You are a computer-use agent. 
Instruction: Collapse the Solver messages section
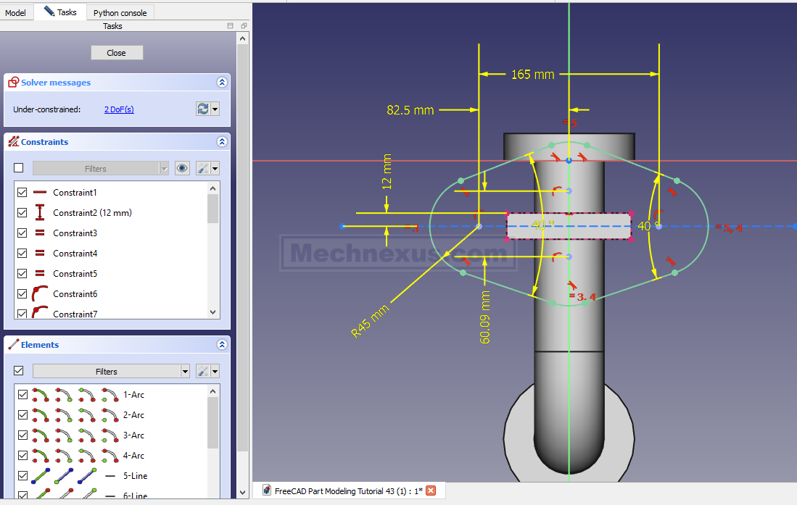pos(222,83)
